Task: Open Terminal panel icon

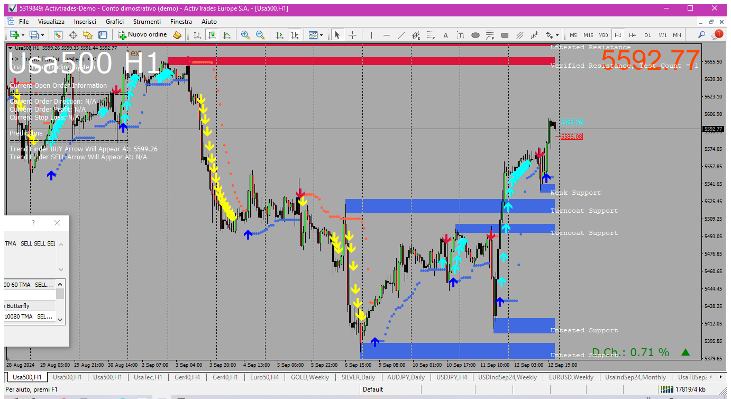Action: pyautogui.click(x=103, y=35)
